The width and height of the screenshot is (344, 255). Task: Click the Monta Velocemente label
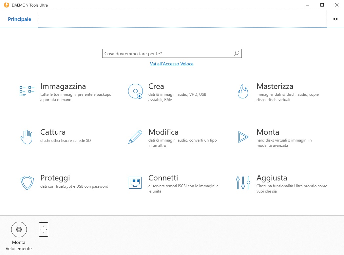pos(19,246)
